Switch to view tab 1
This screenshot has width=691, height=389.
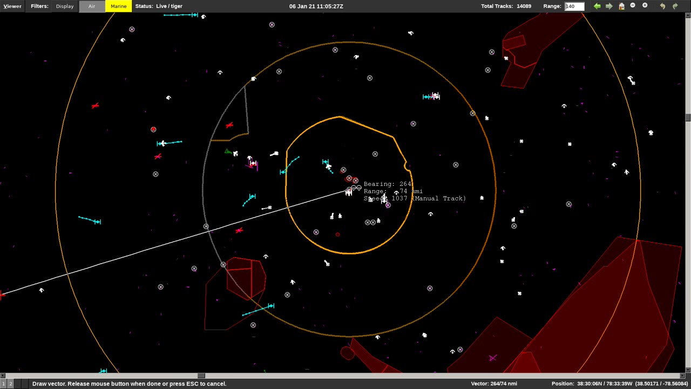coord(3,384)
